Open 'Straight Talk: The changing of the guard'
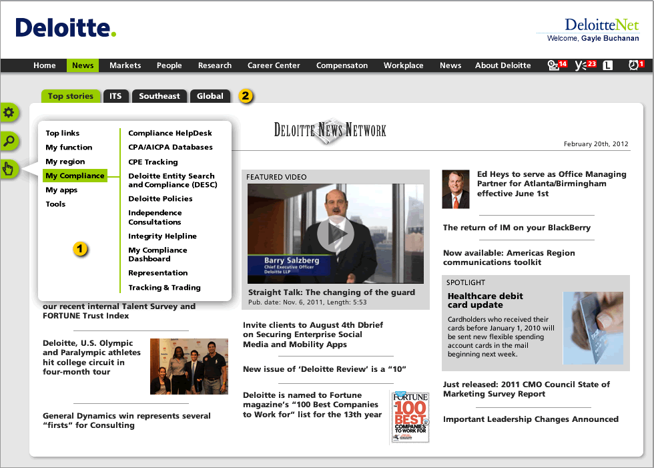Screen dimensions: 654x468 pyautogui.click(x=332, y=292)
